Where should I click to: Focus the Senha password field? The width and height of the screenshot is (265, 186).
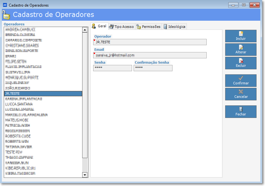pos(113,68)
